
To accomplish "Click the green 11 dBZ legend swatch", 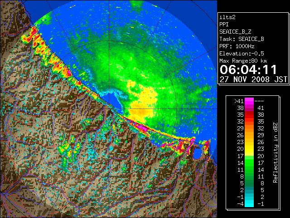I will (249, 169).
